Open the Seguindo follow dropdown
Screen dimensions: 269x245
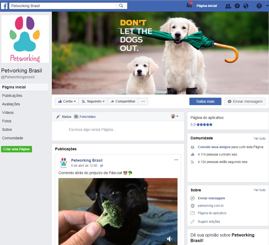[x=93, y=101]
